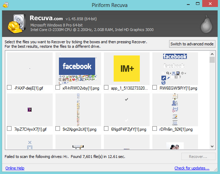Click the Recuva title bar app icon
This screenshot has width=220, height=174.
(x=6, y=5)
